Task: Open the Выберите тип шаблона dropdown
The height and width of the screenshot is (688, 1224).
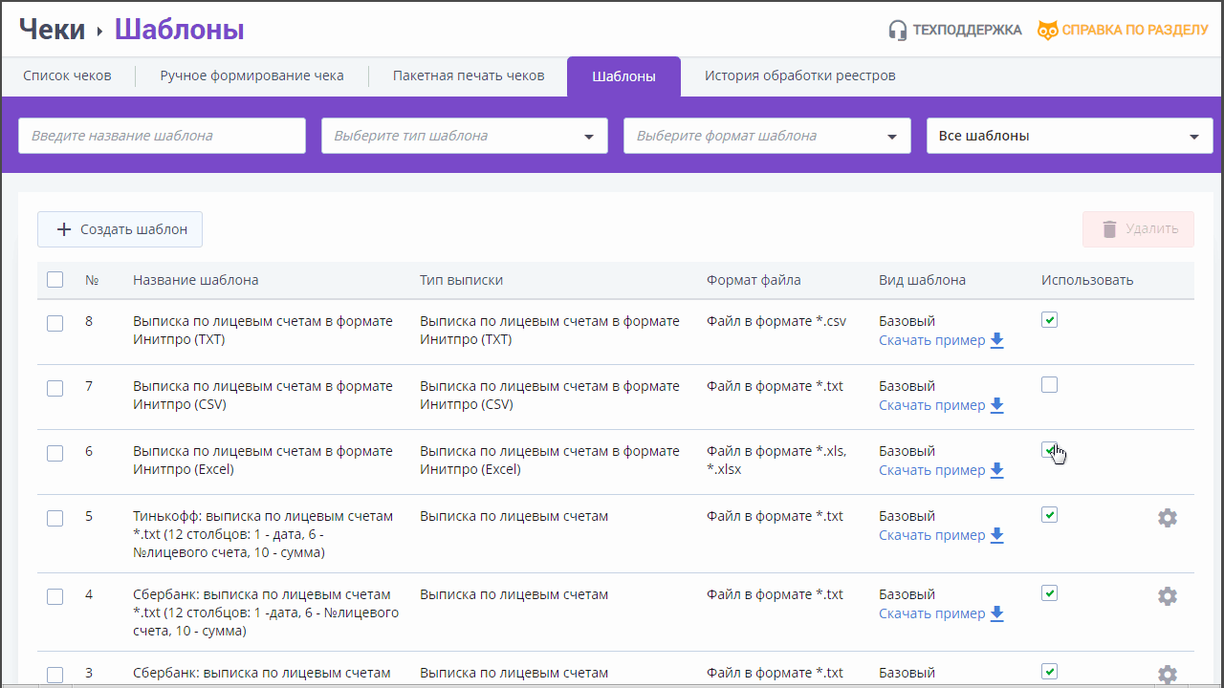Action: point(465,136)
